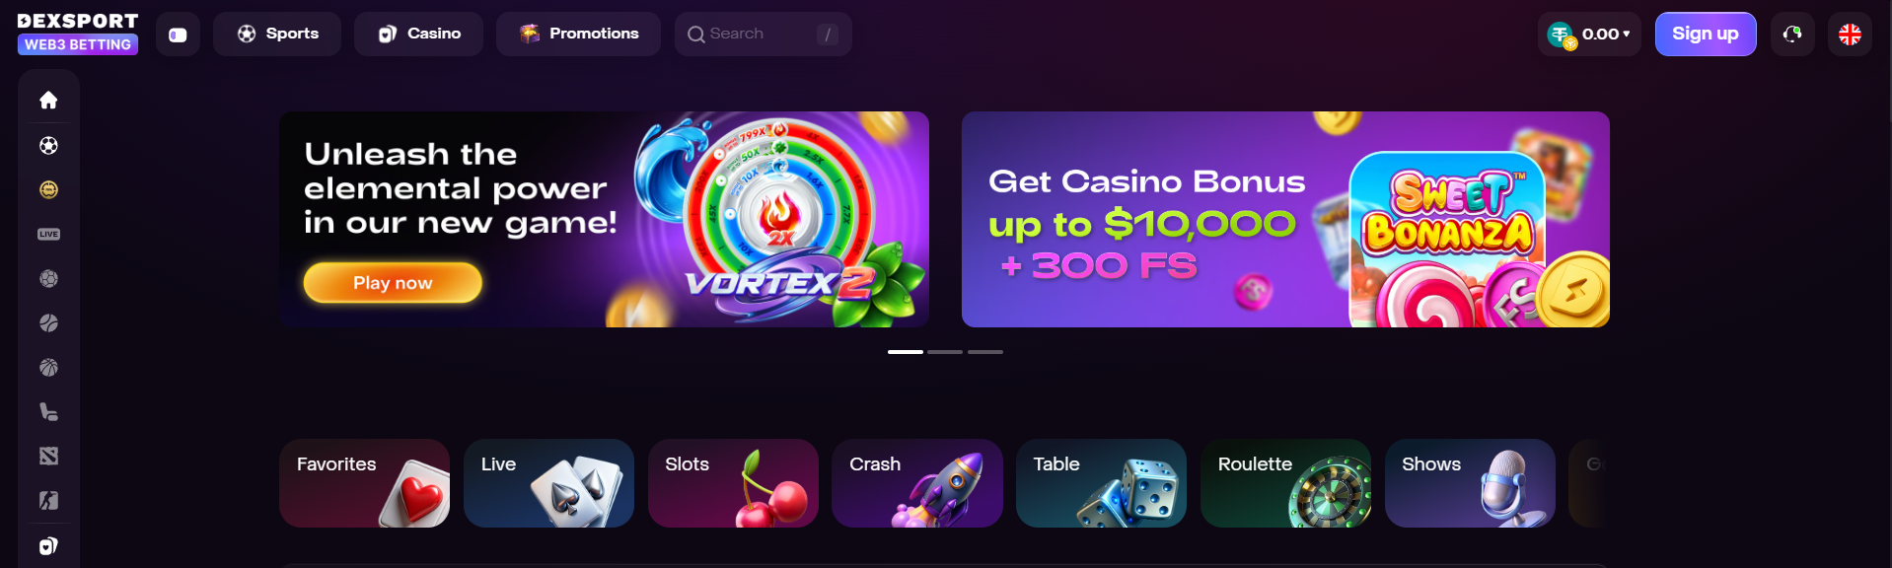The height and width of the screenshot is (568, 1892).
Task: Select the Dota 2 esports sidebar icon
Action: coord(48,456)
